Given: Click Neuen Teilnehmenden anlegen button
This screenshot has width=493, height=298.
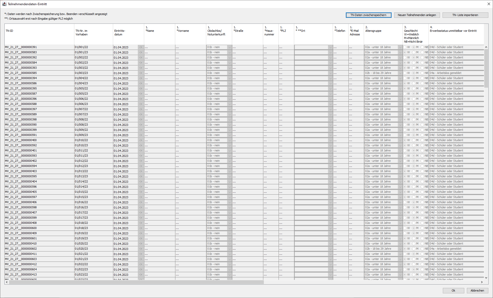Looking at the screenshot, I should point(417,15).
